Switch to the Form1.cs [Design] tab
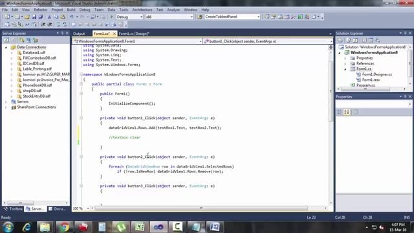Viewport: 414px width, 233px height. click(x=134, y=34)
